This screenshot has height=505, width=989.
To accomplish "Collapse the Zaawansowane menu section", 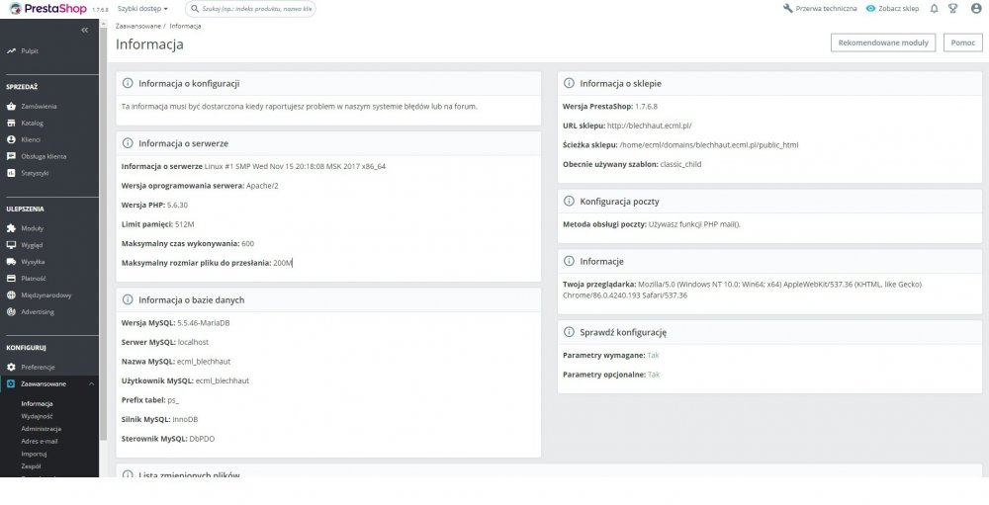I will tap(91, 384).
